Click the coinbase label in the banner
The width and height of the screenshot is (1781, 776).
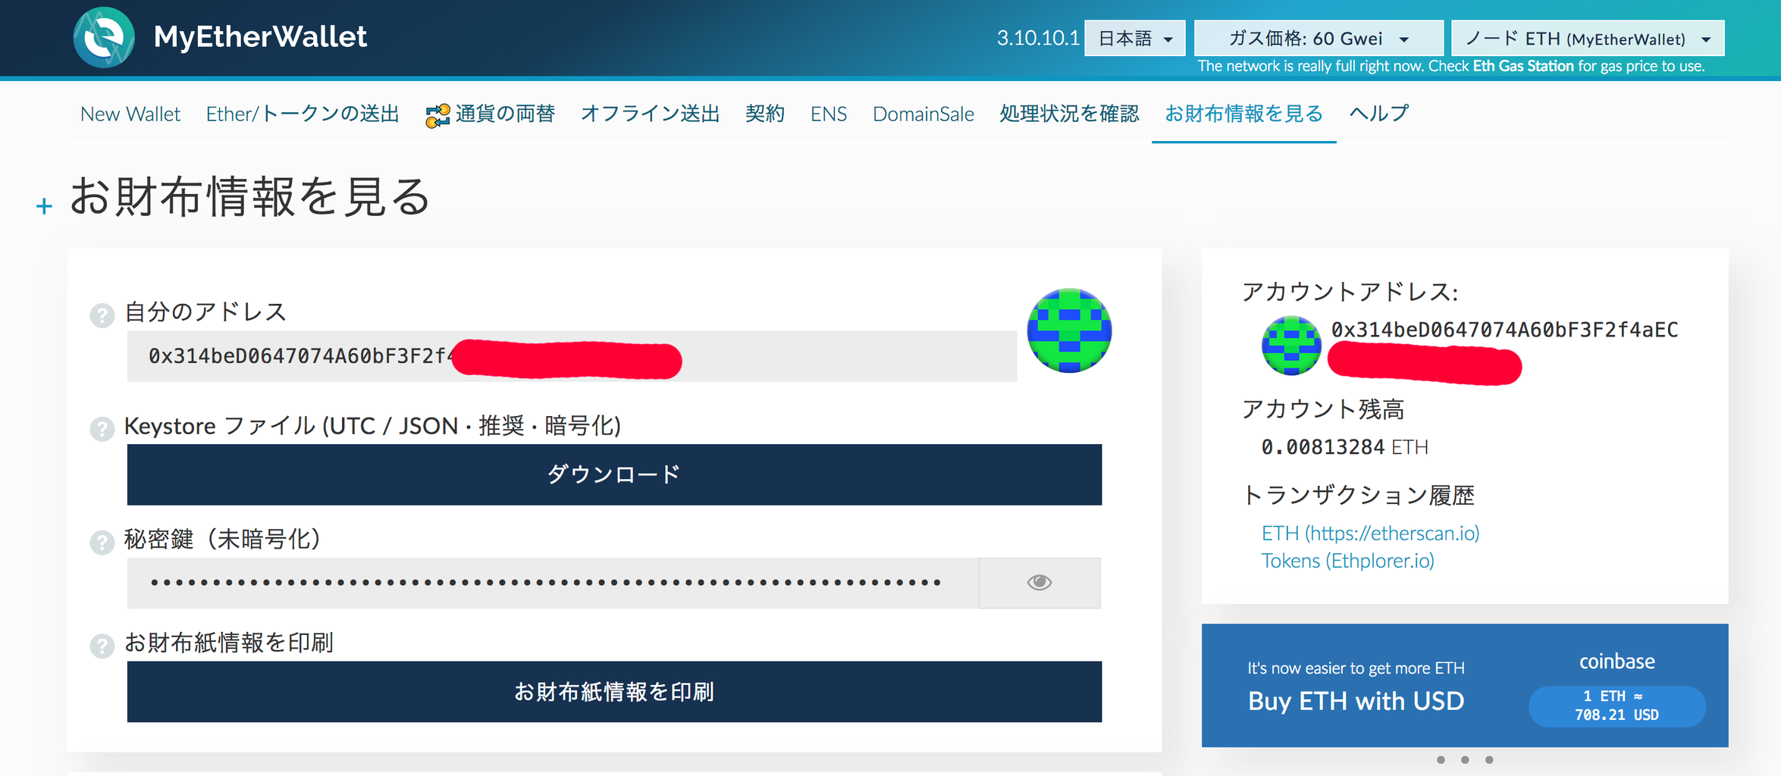1616,662
